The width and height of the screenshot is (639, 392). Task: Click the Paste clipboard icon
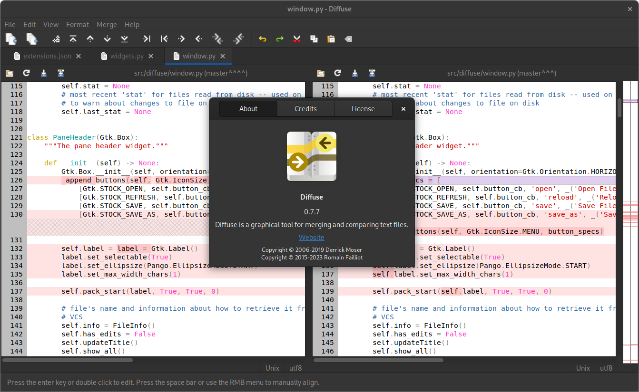(x=331, y=39)
